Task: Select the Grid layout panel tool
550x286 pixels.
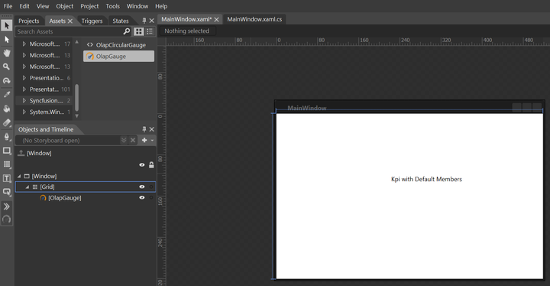Action: pos(7,164)
